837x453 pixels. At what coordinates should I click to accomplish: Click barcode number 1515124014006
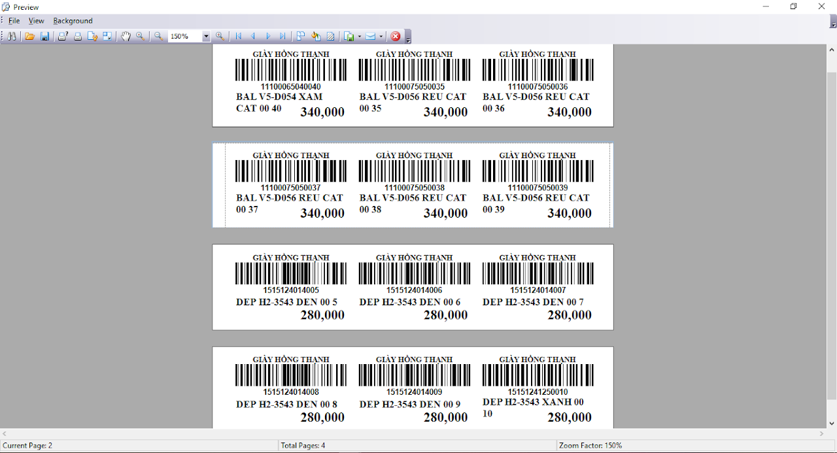pos(415,290)
